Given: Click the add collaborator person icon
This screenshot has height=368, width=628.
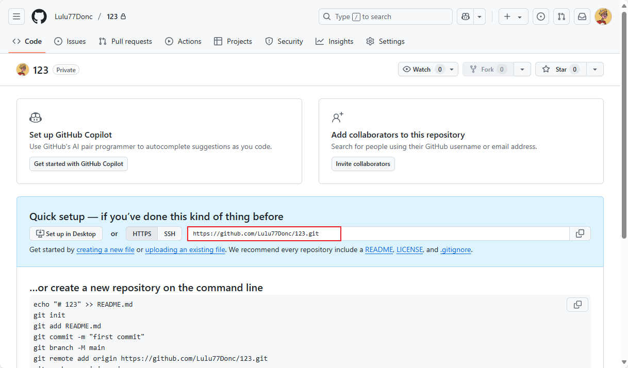Looking at the screenshot, I should [337, 118].
